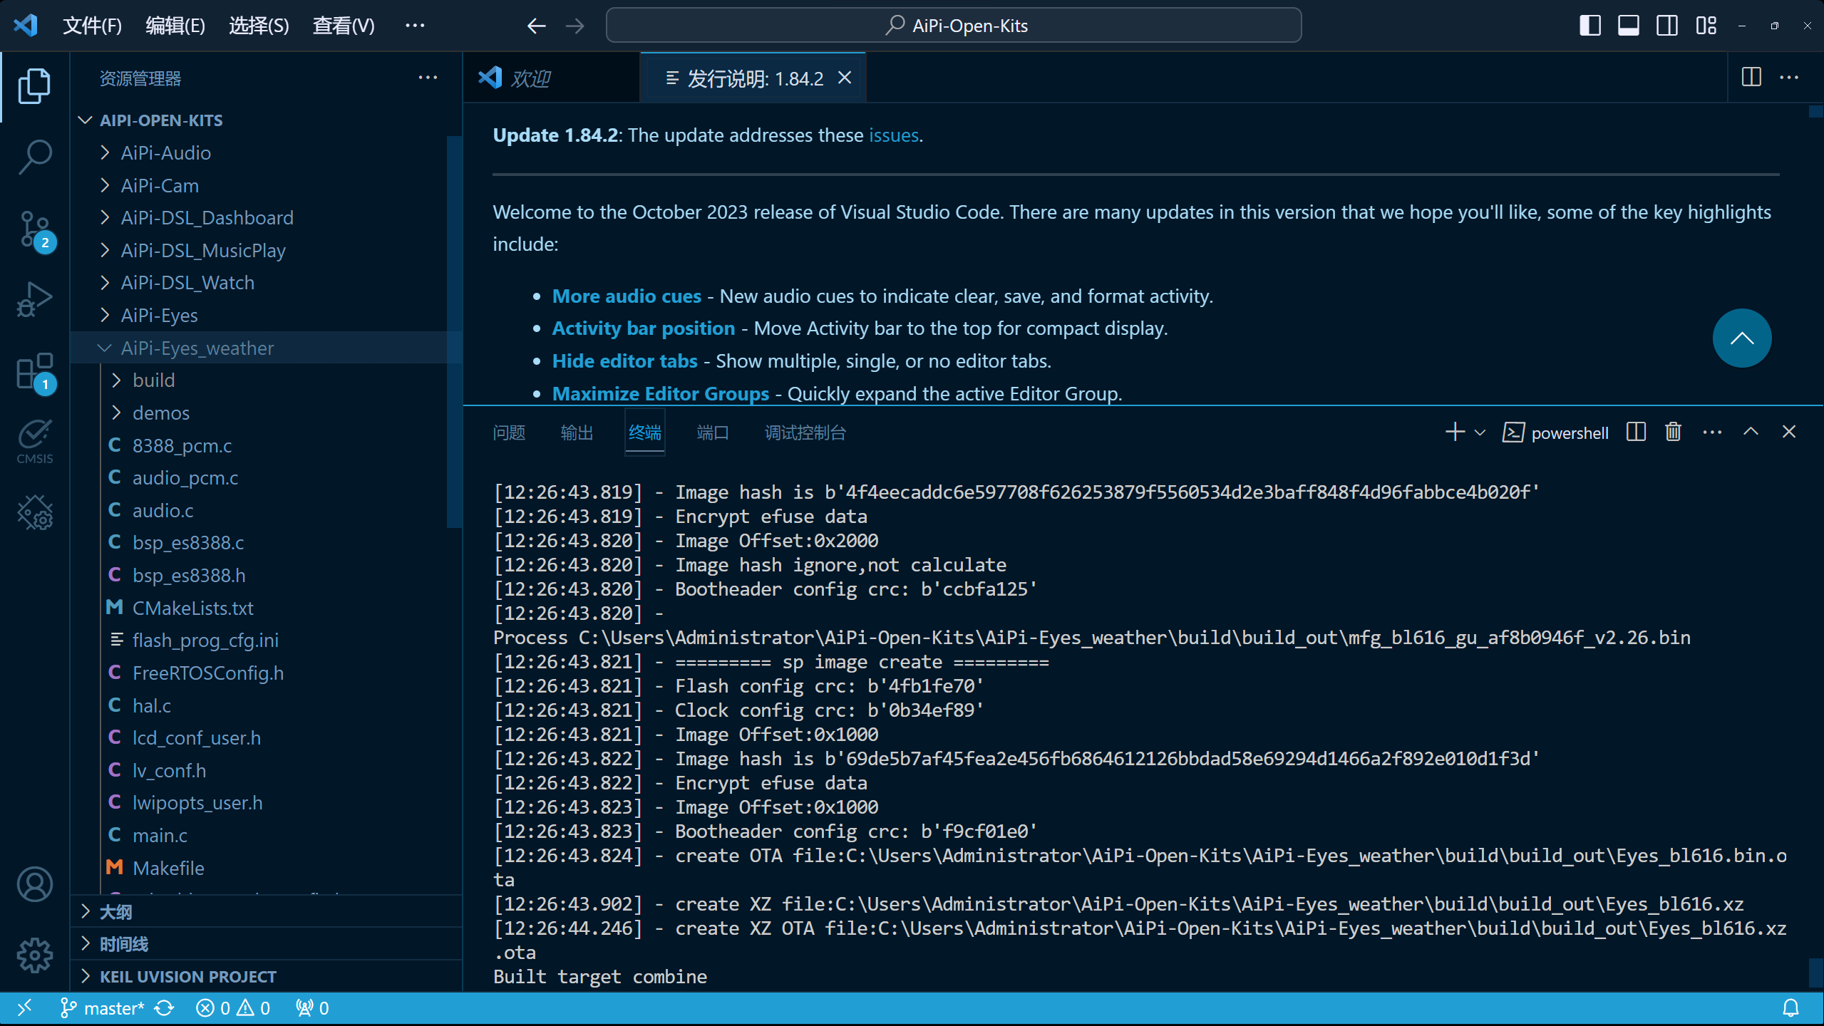Open the Accounts menu icon
The image size is (1824, 1026).
click(x=34, y=884)
